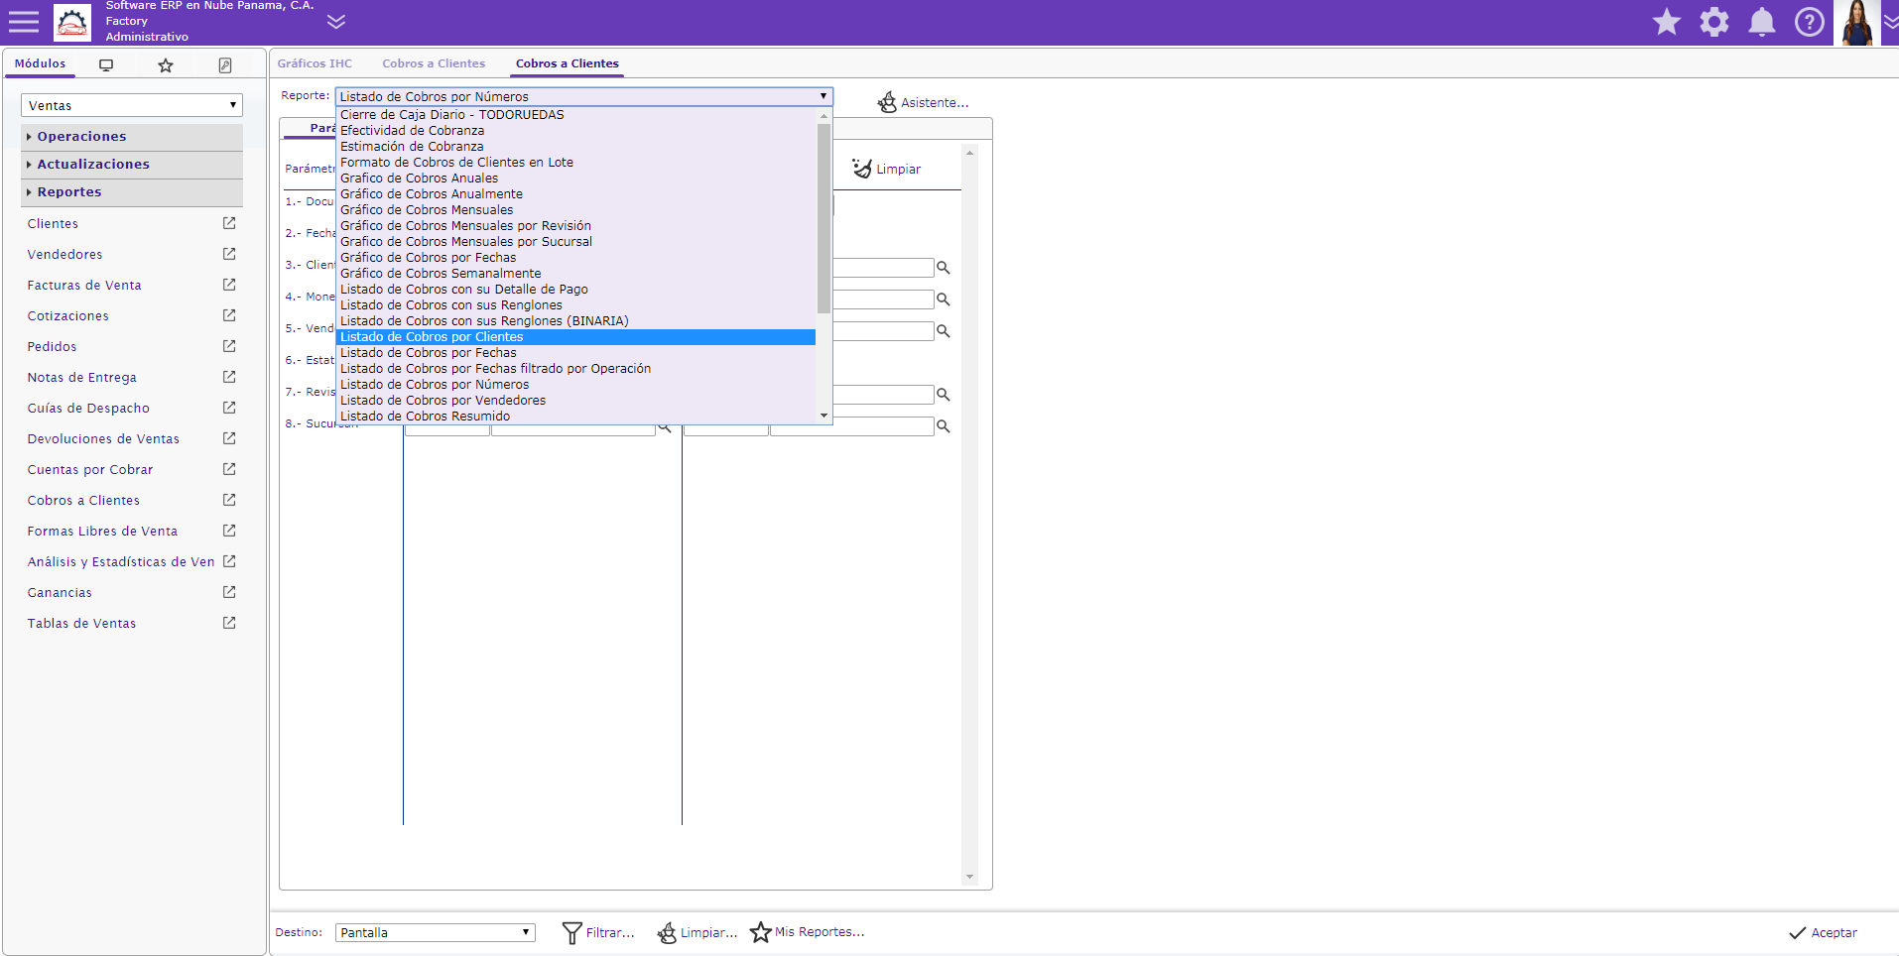
Task: Open Vendedores in new window icon
Action: click(x=229, y=254)
